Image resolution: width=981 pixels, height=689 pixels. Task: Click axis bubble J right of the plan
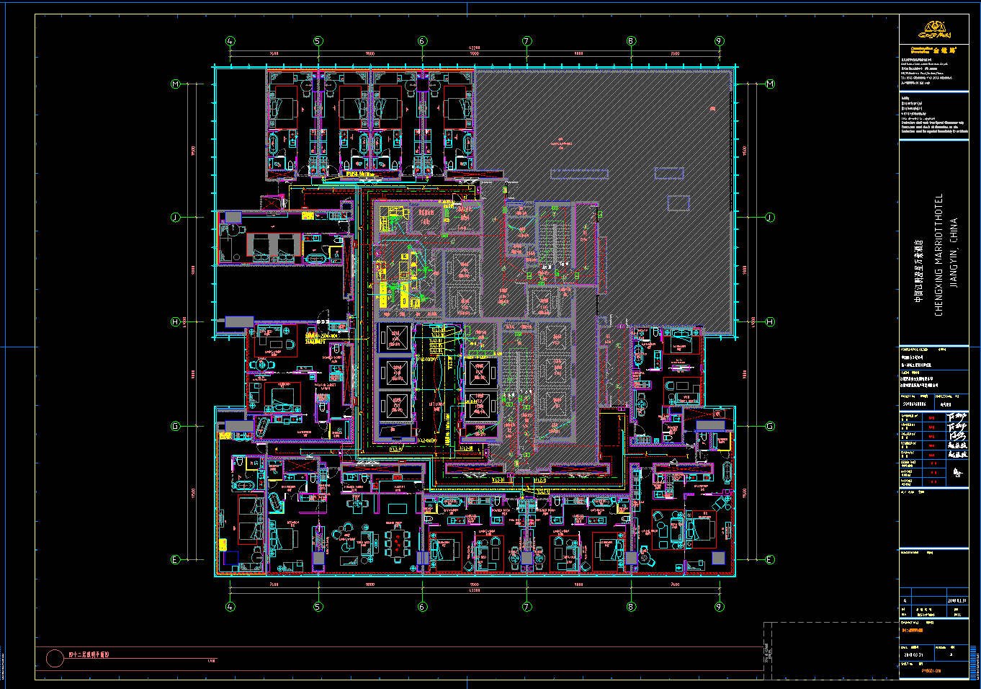[x=770, y=217]
